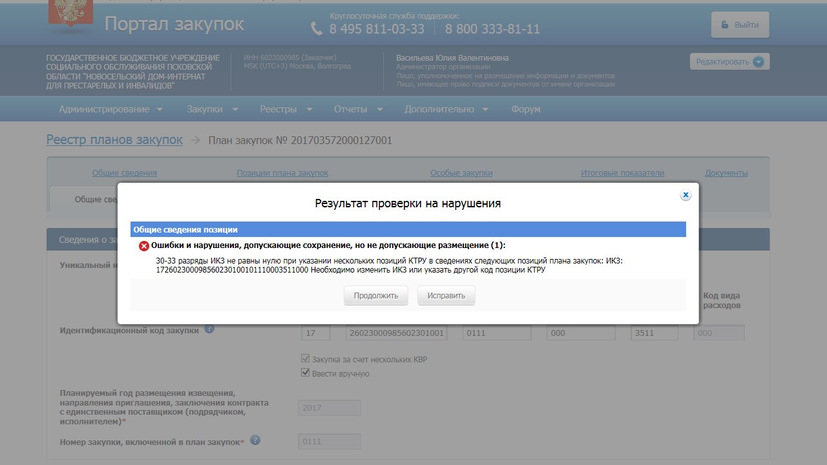Toggle 'Закупка за счет нескольких КВР' checkbox

(x=306, y=359)
